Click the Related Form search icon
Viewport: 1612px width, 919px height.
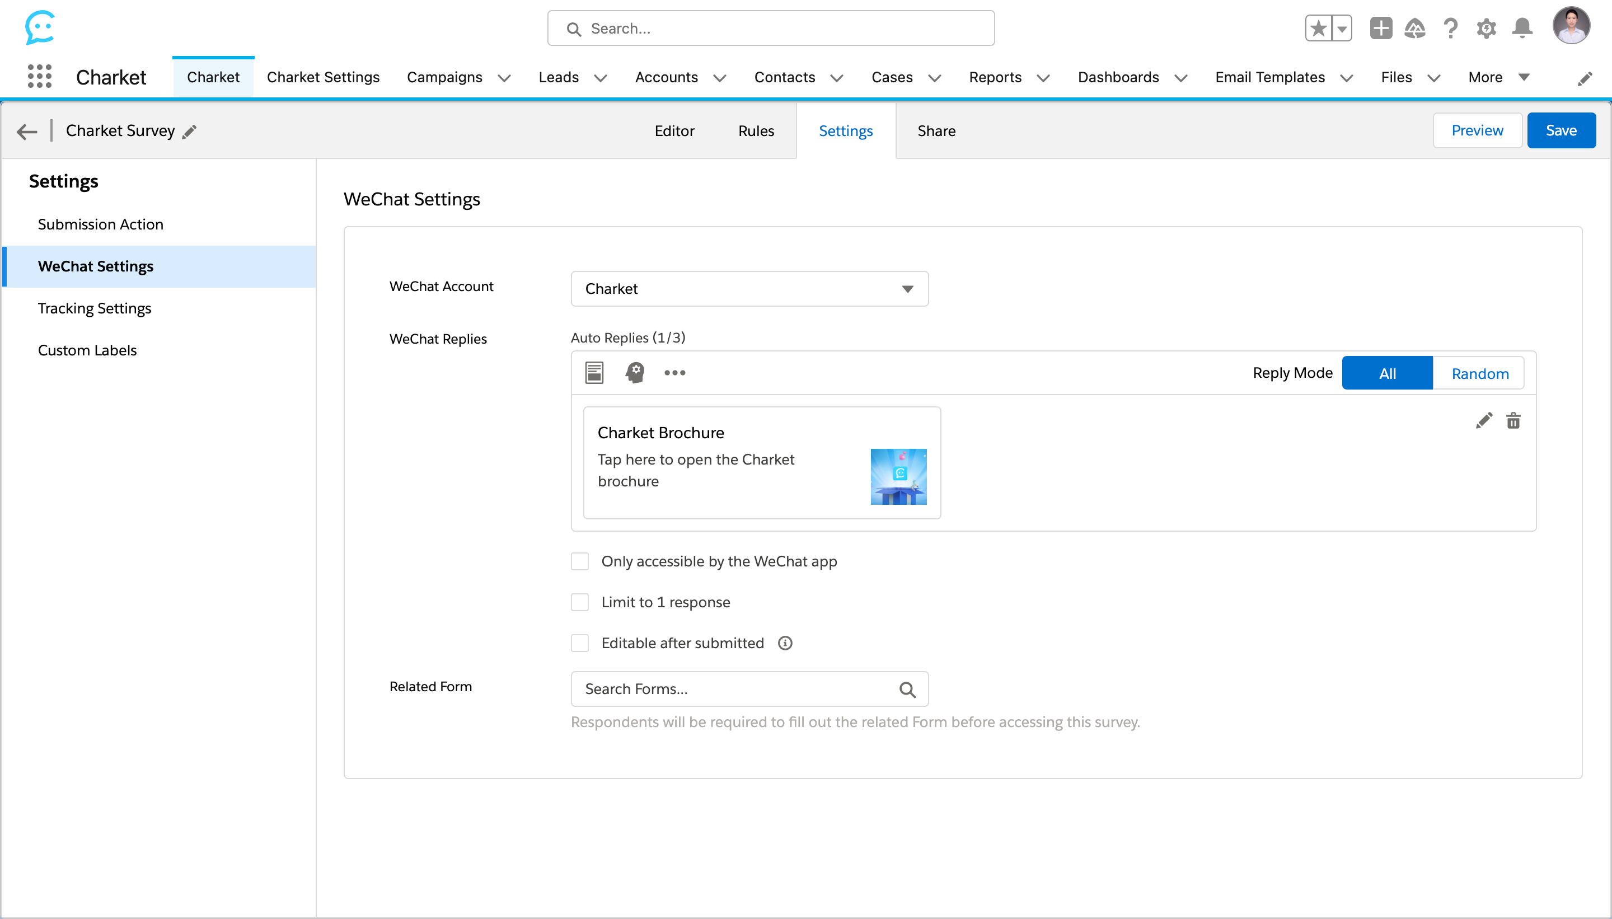coord(907,690)
